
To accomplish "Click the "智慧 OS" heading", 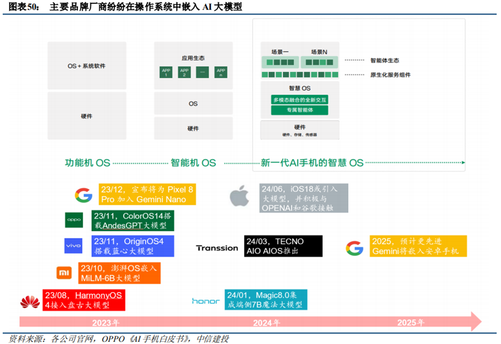I will pos(300,88).
